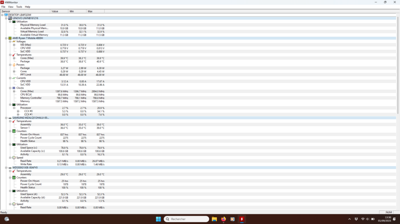Image resolution: width=400 pixels, height=224 pixels.
Task: Click the Currents category icon
Action: click(x=14, y=78)
